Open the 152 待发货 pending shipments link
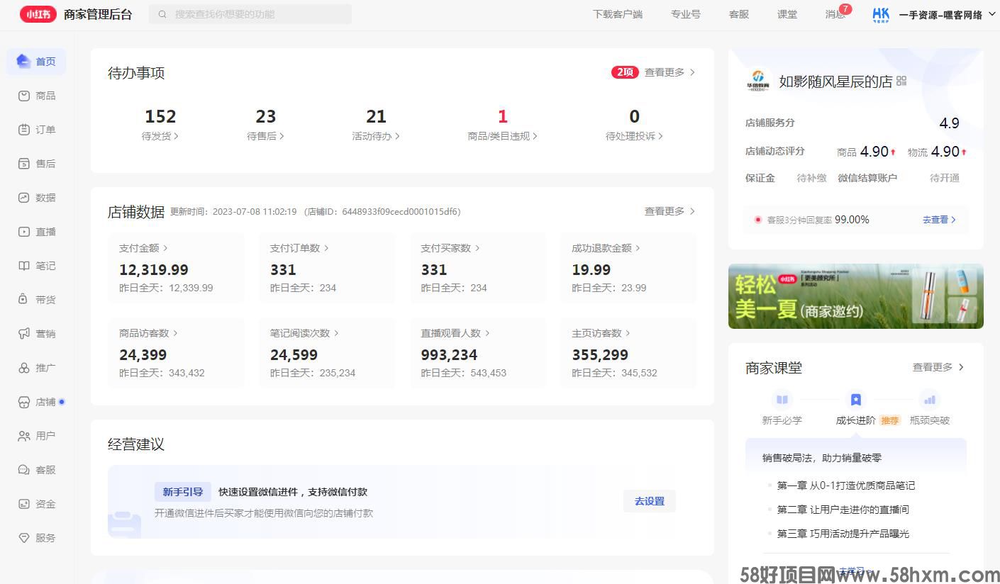1000x584 pixels. [x=160, y=124]
